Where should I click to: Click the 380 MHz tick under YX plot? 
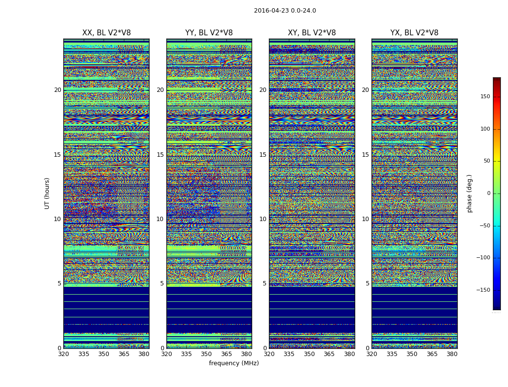(452, 354)
